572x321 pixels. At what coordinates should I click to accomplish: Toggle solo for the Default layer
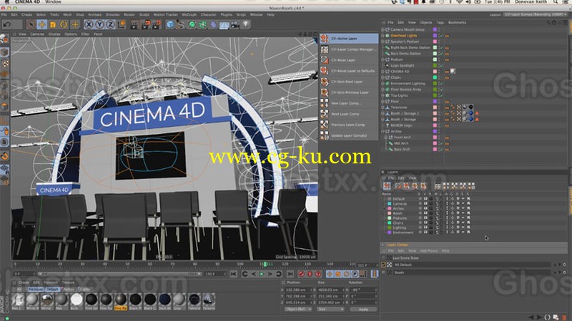[420, 199]
